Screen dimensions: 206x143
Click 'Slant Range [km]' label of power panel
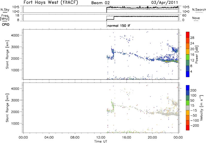pos(7,54)
